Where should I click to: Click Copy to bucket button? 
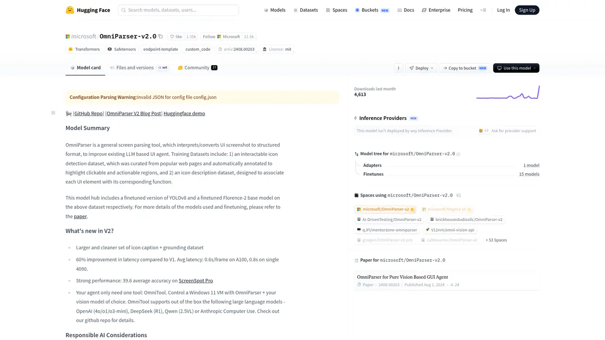465,68
